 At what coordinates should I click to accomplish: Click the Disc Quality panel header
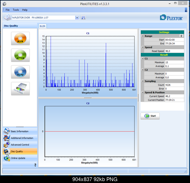(20, 26)
